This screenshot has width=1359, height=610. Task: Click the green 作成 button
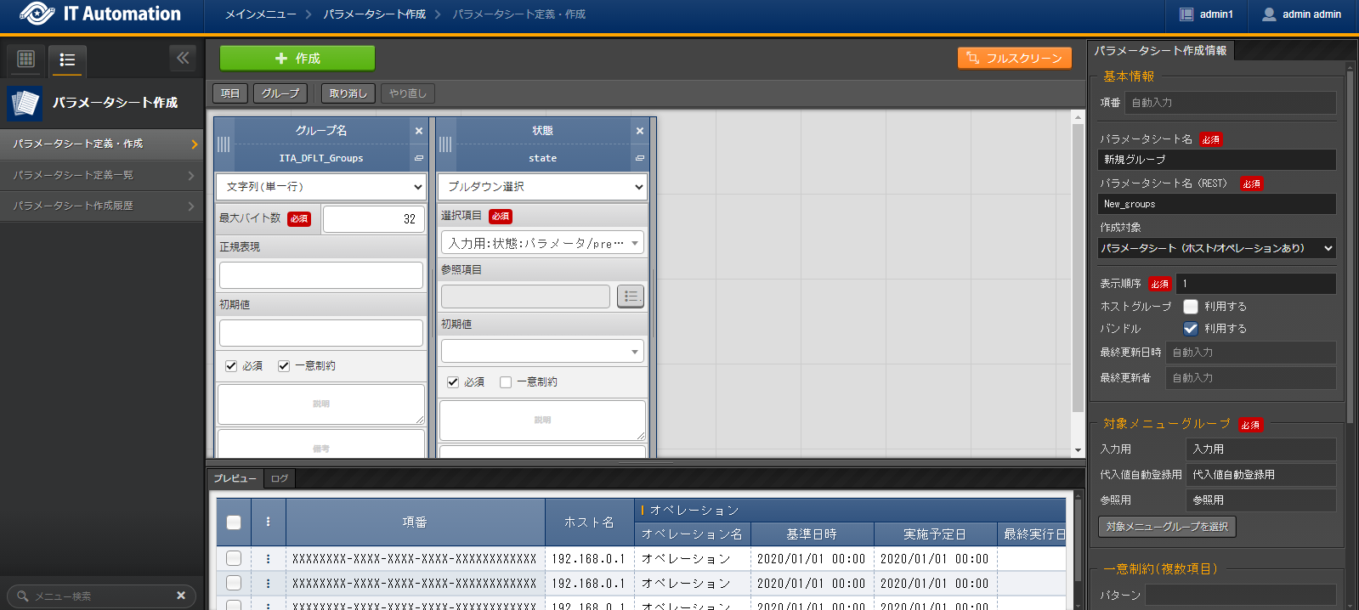[297, 59]
